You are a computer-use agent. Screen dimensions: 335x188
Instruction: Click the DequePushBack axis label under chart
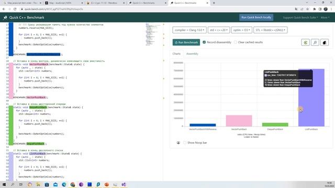(x=275, y=130)
